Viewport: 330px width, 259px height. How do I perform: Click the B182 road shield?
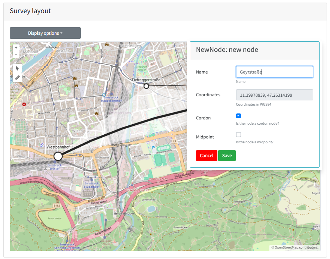click(57, 206)
